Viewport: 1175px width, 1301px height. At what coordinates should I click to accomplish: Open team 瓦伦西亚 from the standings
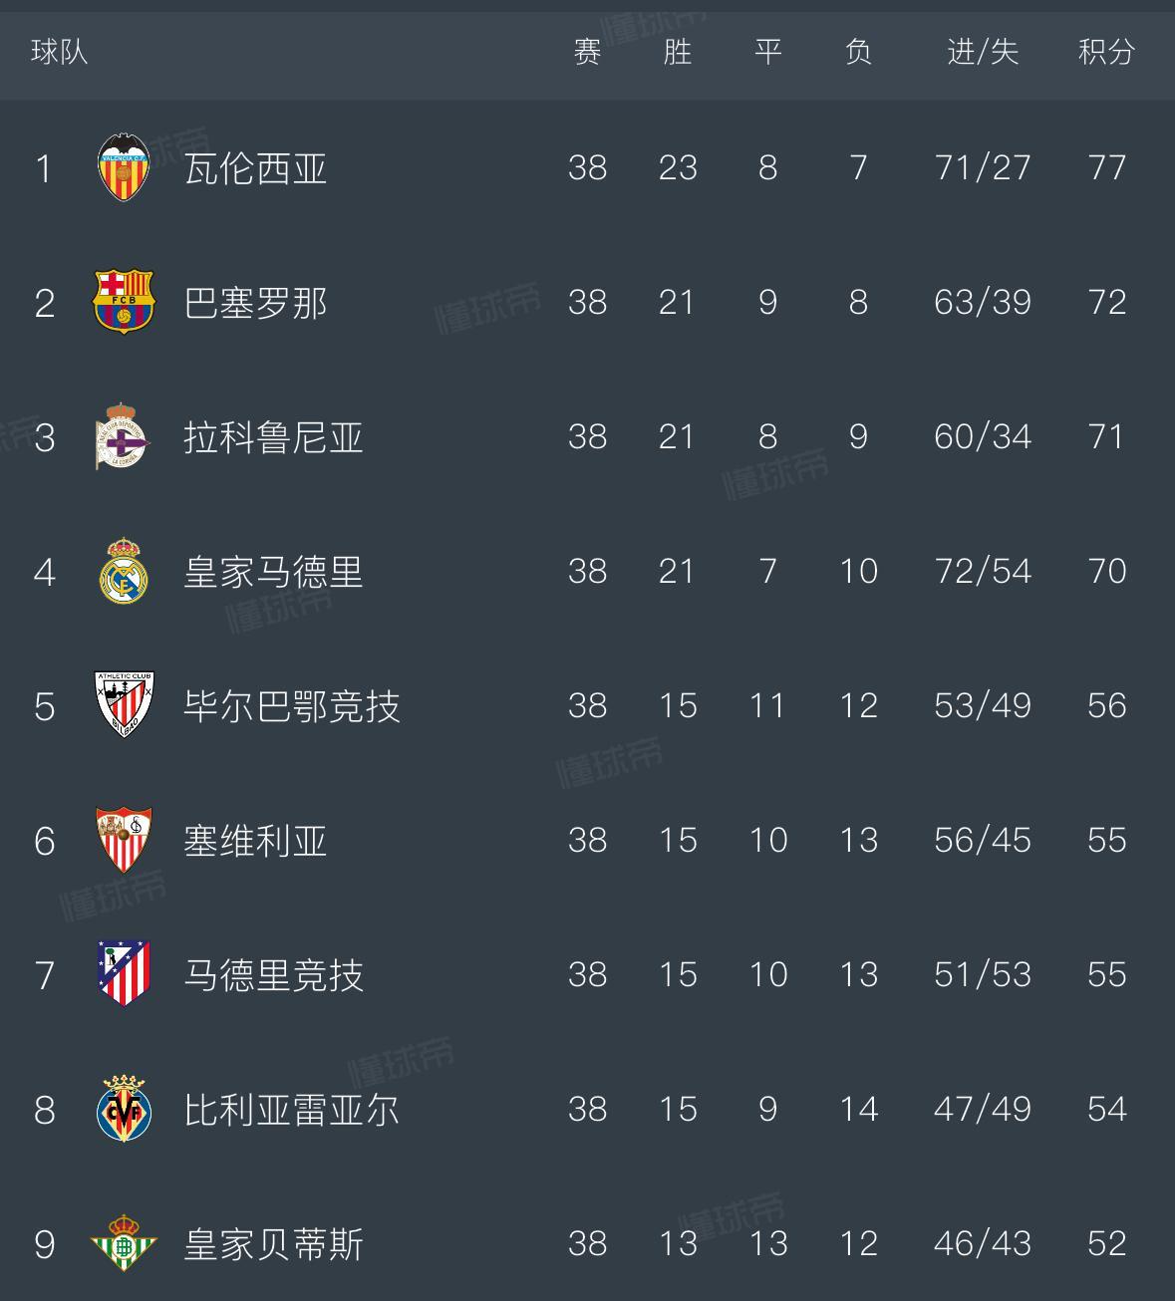point(255,168)
